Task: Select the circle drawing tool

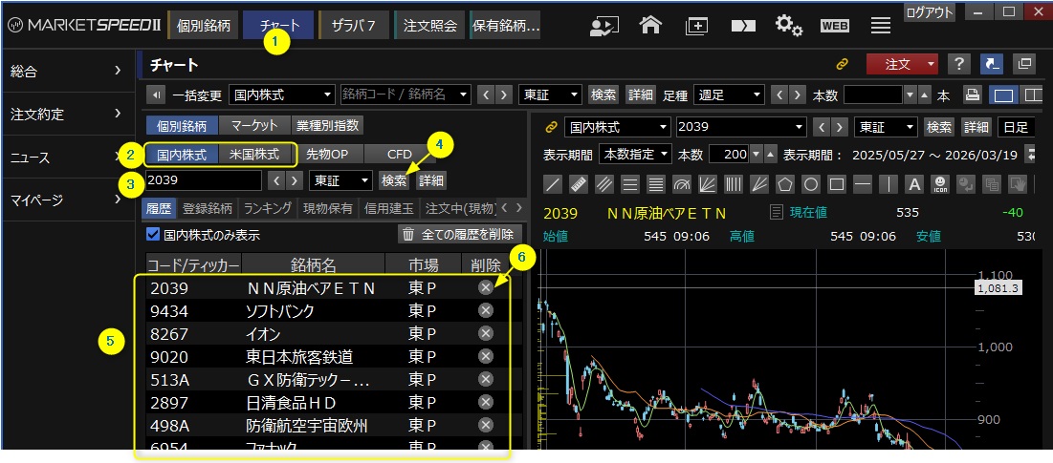Action: (810, 183)
